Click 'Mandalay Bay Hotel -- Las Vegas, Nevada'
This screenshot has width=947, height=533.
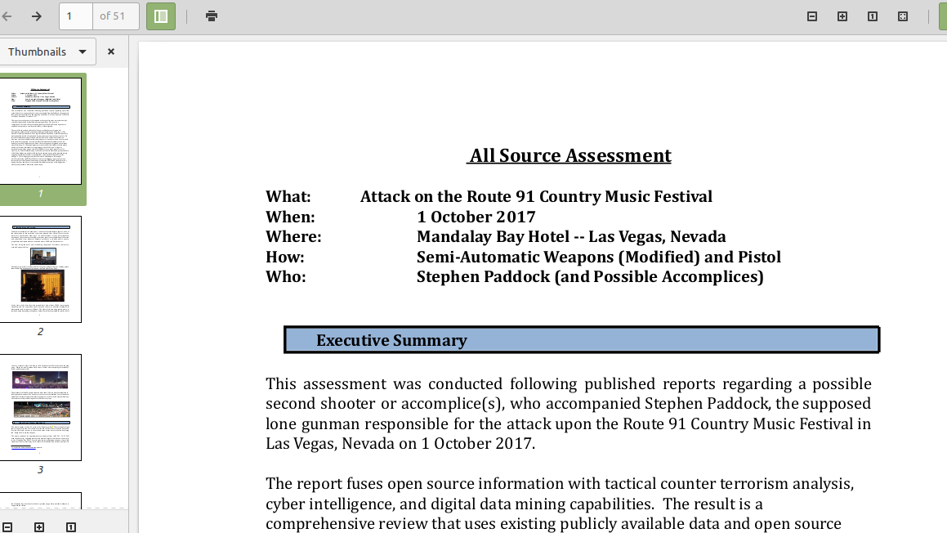[571, 236]
